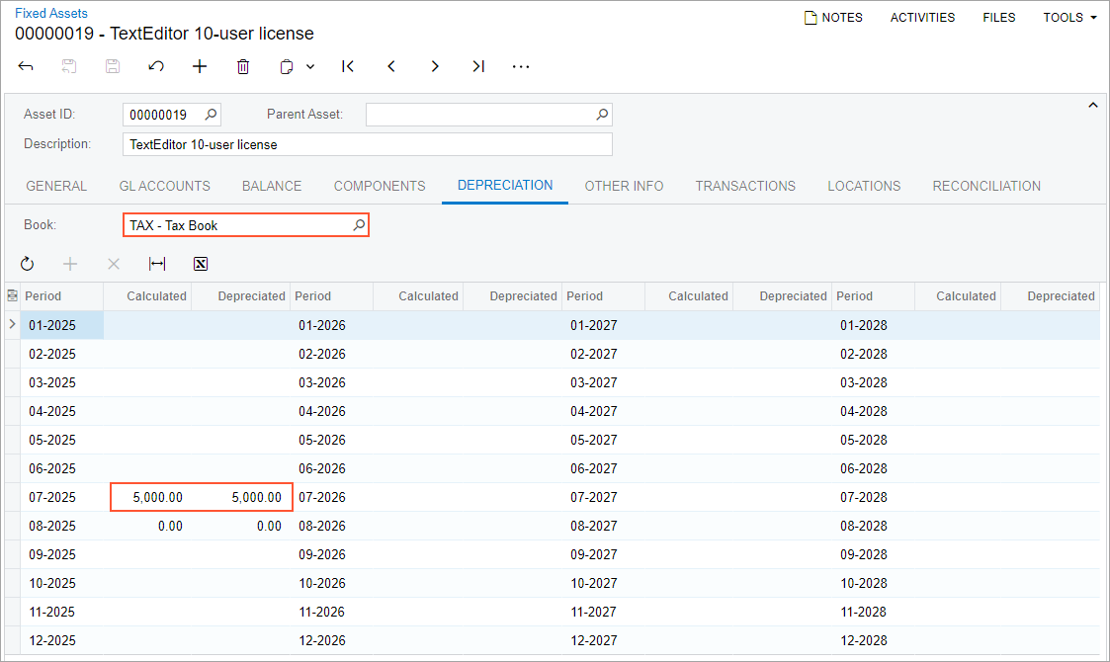Fit grid columns to width
The image size is (1110, 662).
(157, 264)
